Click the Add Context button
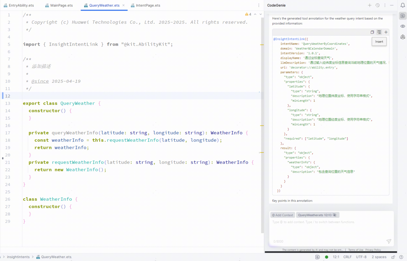The image size is (407, 261). coord(283,215)
